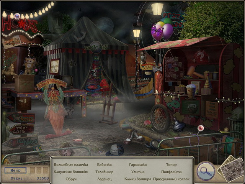245x184 pixels.
Task: Select 'Праздничный колпак' in the item list
Action: click(x=171, y=179)
